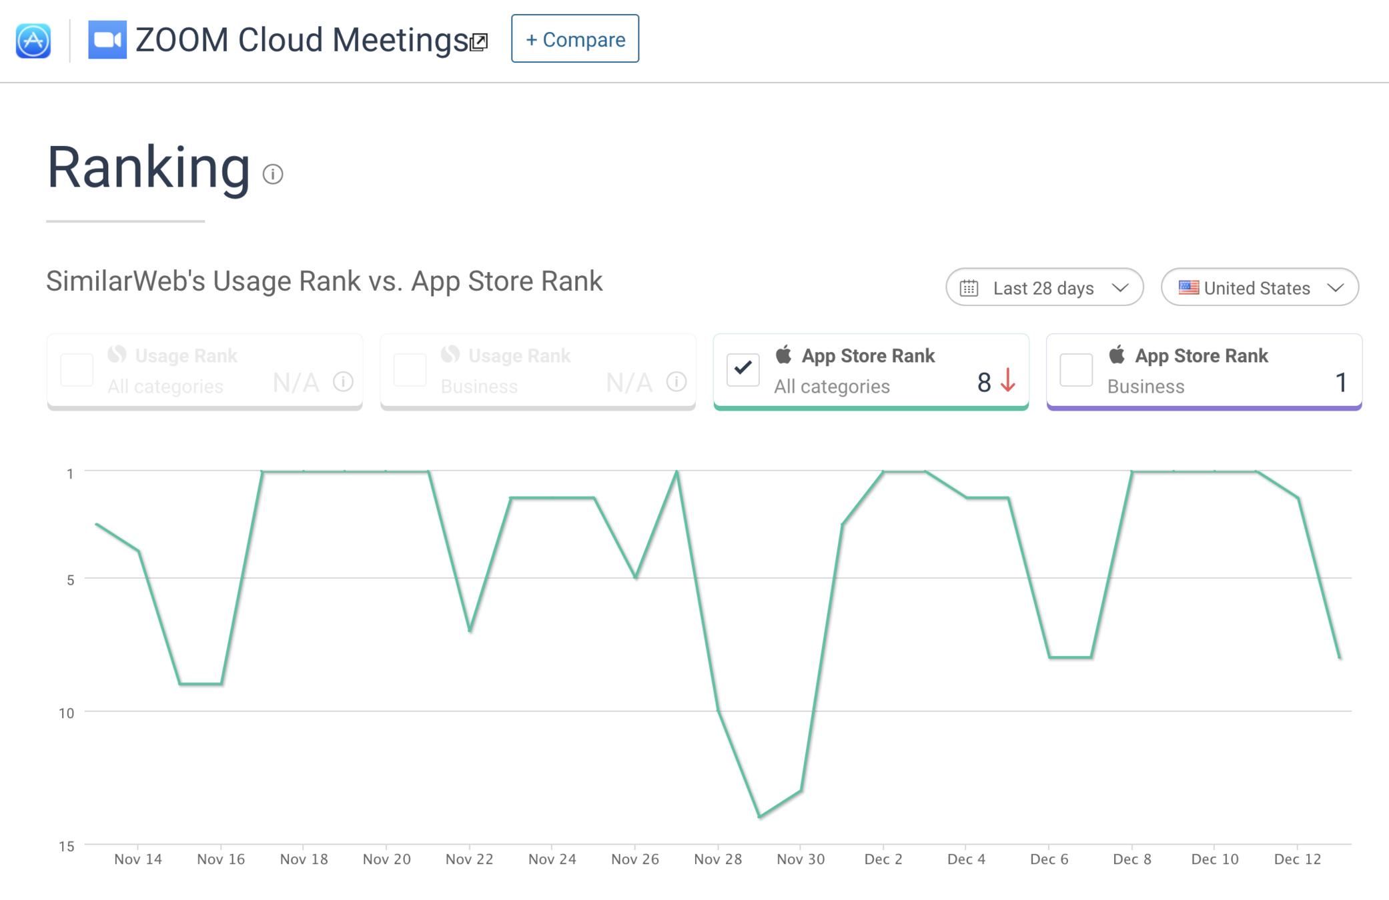This screenshot has width=1389, height=900.
Task: Click the App Store icon at top left
Action: 33,41
